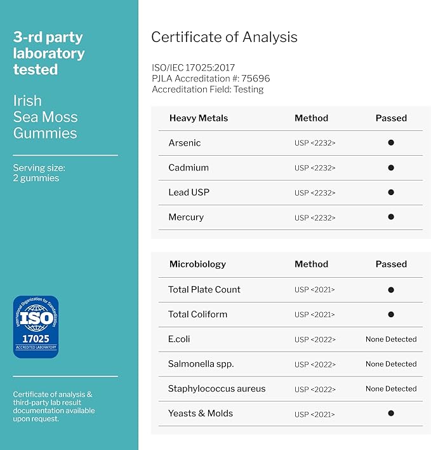Select the Total Plate Count passed dot
The height and width of the screenshot is (450, 431).
(x=391, y=290)
